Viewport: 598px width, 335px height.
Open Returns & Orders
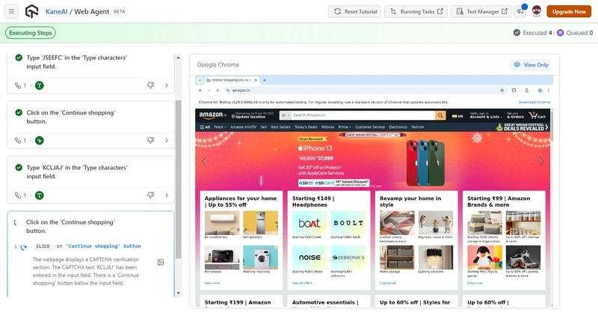tap(515, 115)
